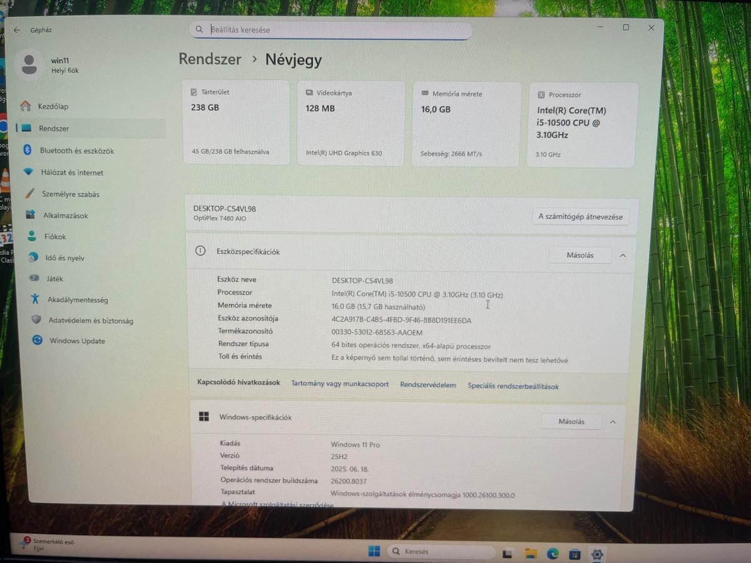
Task: Open Tartomány vagy munkacsoport link
Action: click(x=339, y=384)
